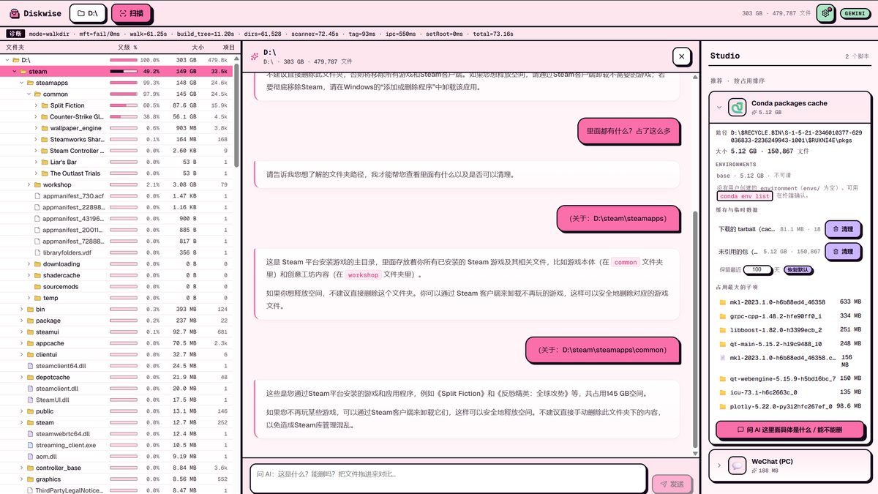Expand the bin folder chevron
This screenshot has height=494, width=878.
(21, 310)
